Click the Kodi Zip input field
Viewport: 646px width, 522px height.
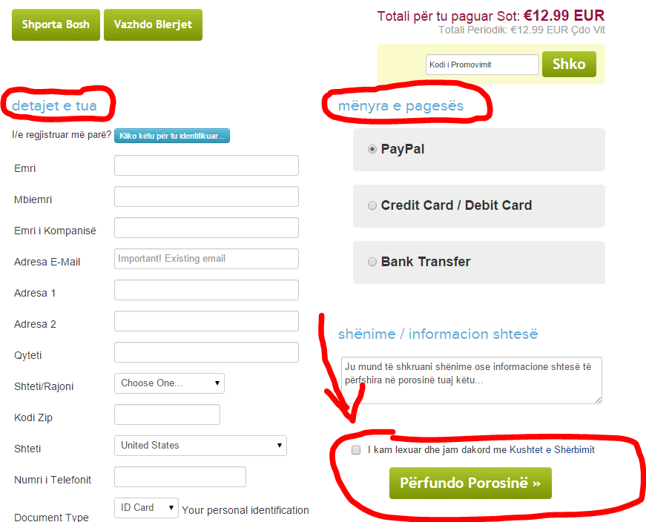coord(168,414)
